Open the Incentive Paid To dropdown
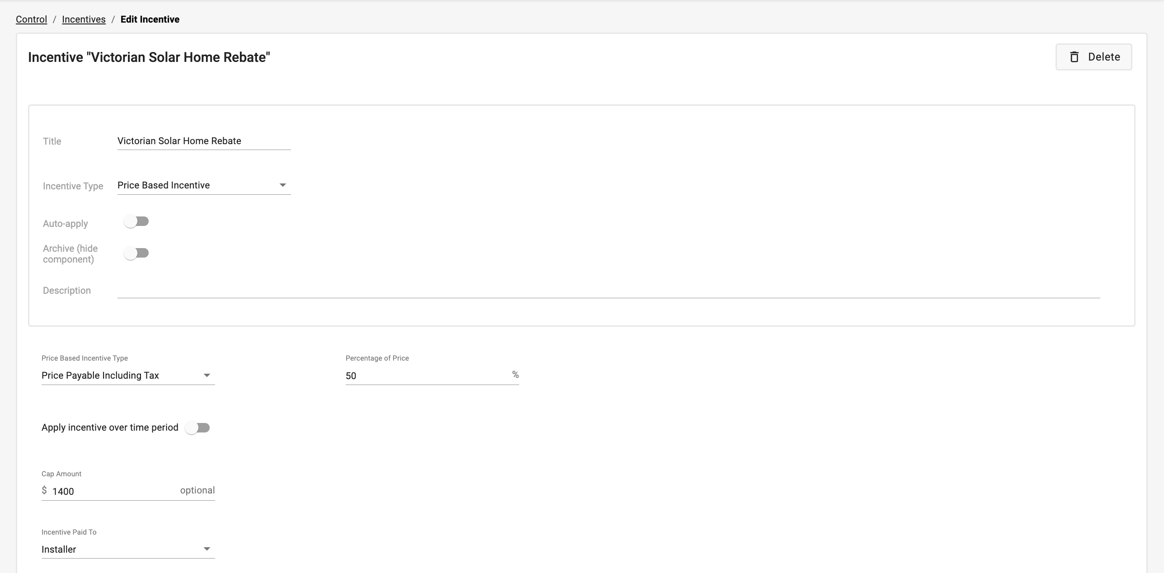Viewport: 1164px width, 573px height. [128, 549]
